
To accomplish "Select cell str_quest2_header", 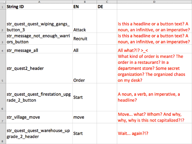I will pyautogui.click(x=39, y=68).
